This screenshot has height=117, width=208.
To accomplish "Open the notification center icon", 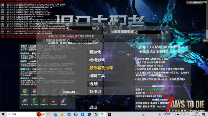I will pyautogui.click(x=204, y=114).
